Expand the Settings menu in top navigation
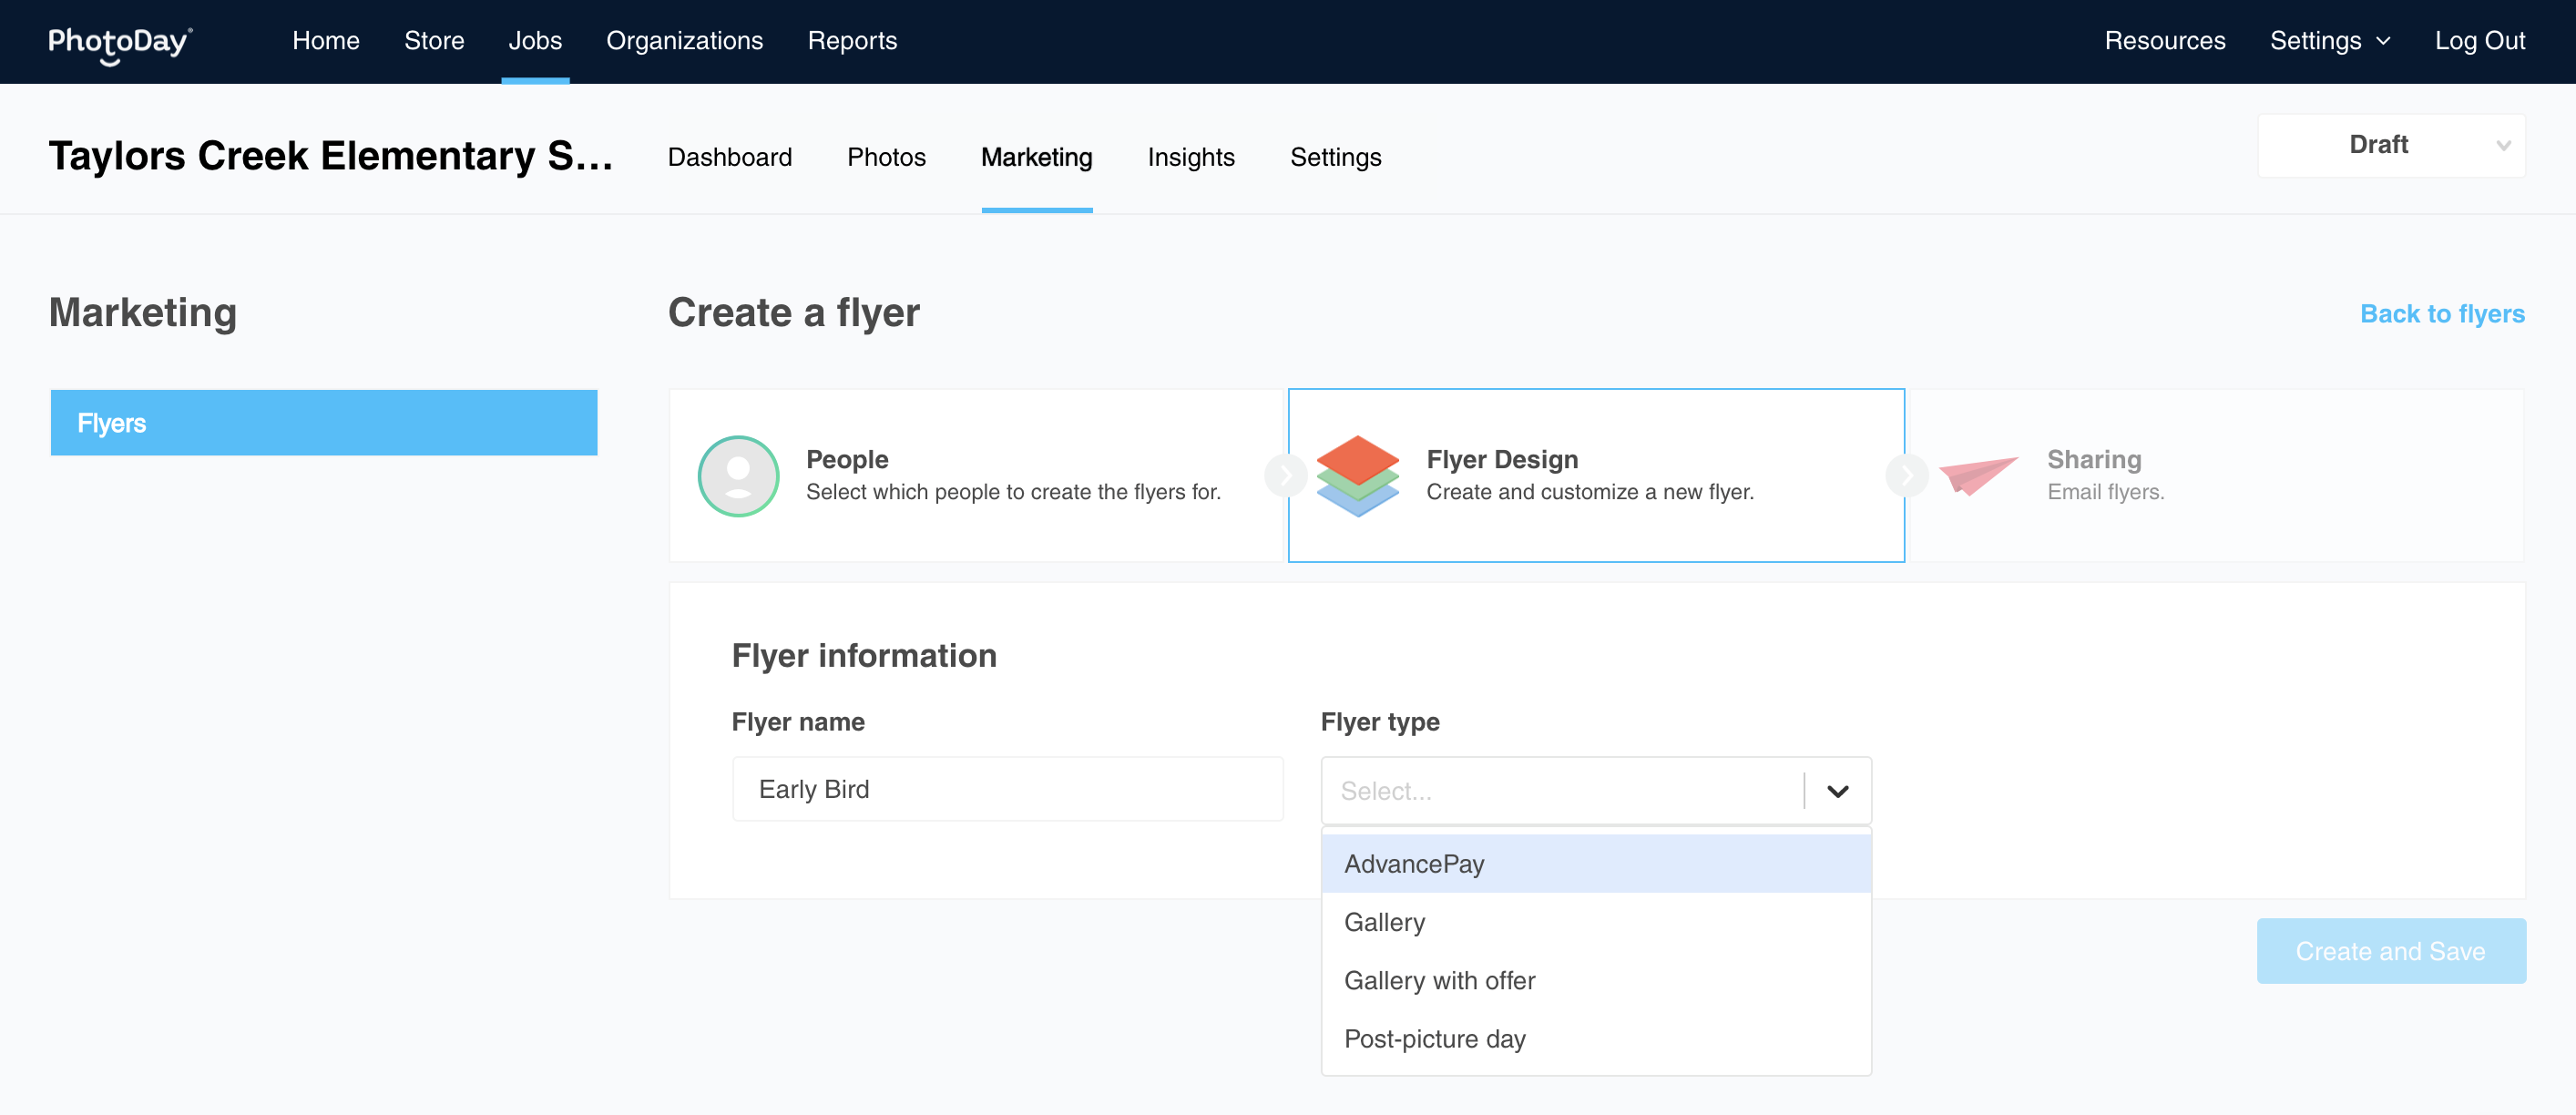The width and height of the screenshot is (2576, 1115). (2329, 41)
